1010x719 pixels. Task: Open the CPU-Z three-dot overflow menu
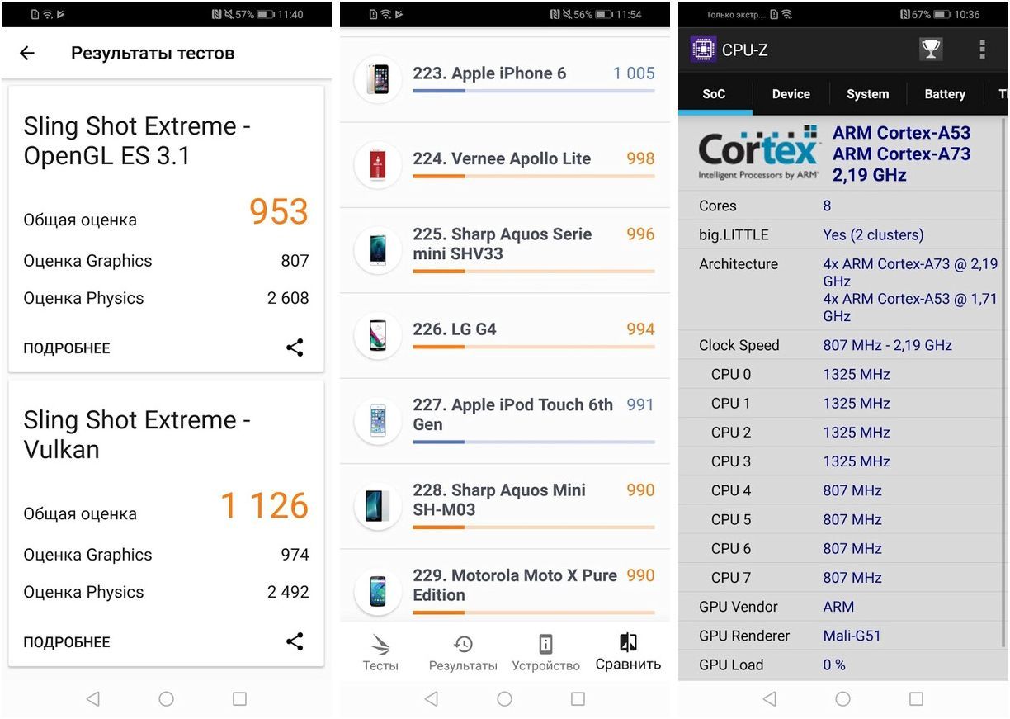coord(982,50)
